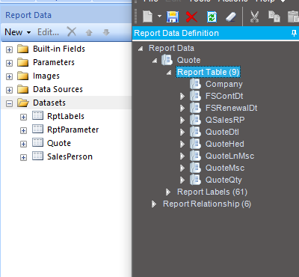Expand the Parameters folder
The image size is (299, 277).
coord(9,63)
